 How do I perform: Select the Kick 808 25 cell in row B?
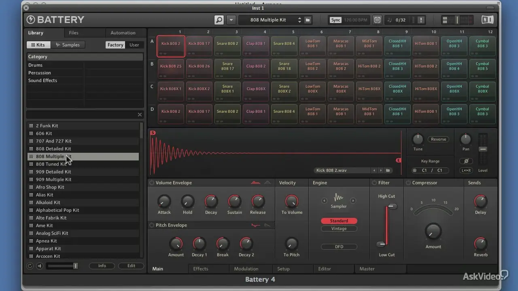coord(171,69)
